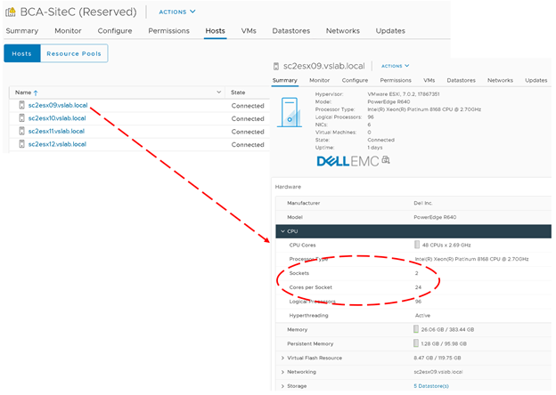Open host link sc2esx09.vslab.local
Viewport: 556px width, 395px height.
(58, 105)
